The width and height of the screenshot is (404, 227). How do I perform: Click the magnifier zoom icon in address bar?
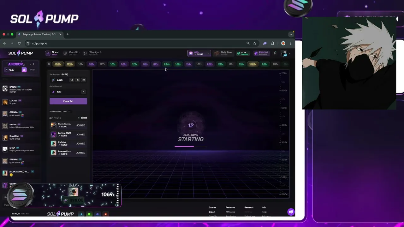pyautogui.click(x=248, y=43)
